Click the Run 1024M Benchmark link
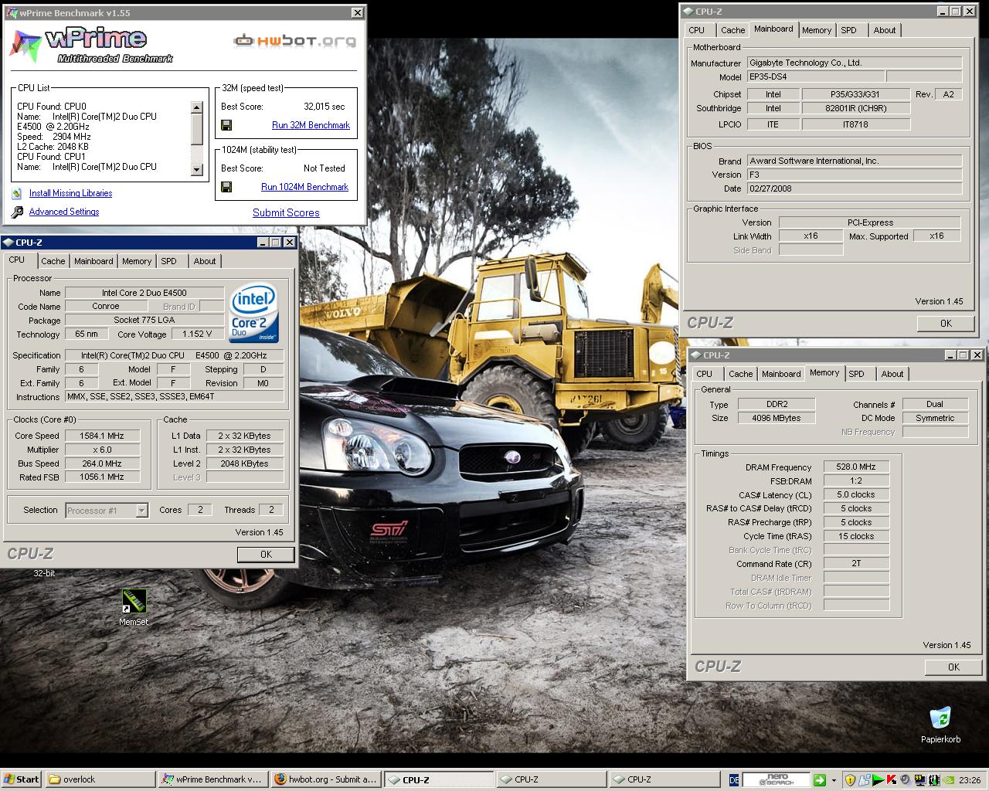 click(x=304, y=187)
